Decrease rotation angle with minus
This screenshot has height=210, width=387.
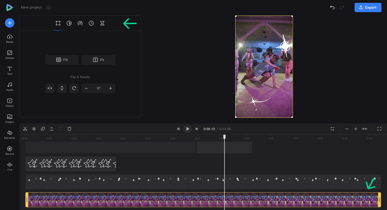[x=86, y=88]
